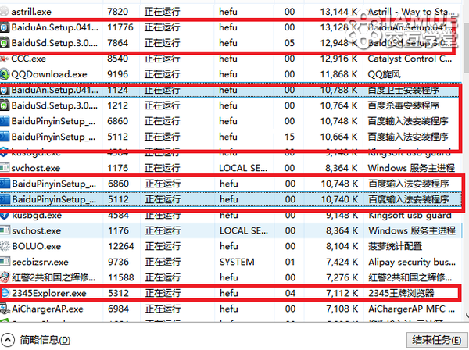The width and height of the screenshot is (469, 350).
Task: Click the astrill.exe process icon
Action: (x=4, y=12)
